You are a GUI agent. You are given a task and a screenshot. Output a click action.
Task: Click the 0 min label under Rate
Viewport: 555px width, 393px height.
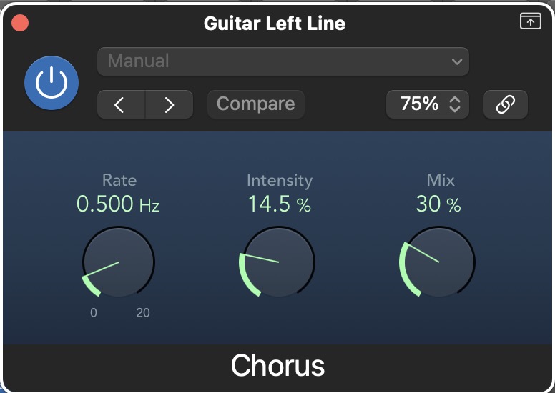tap(94, 313)
